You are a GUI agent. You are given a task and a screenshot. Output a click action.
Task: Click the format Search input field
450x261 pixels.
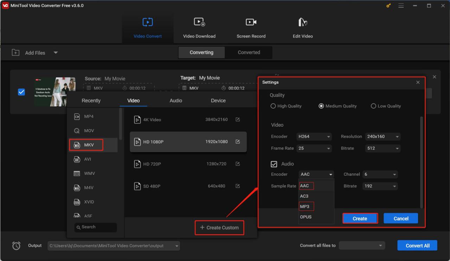(96, 227)
